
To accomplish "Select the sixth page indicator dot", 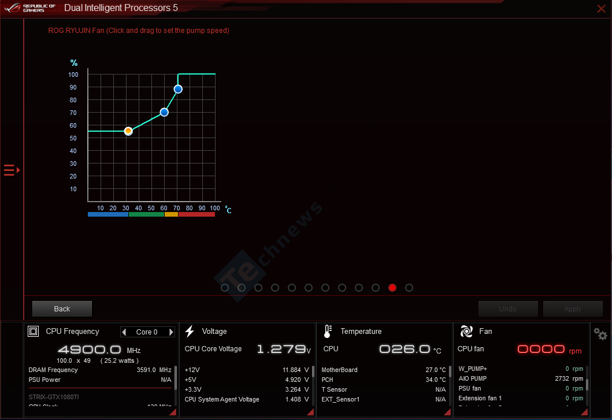I will click(x=309, y=288).
